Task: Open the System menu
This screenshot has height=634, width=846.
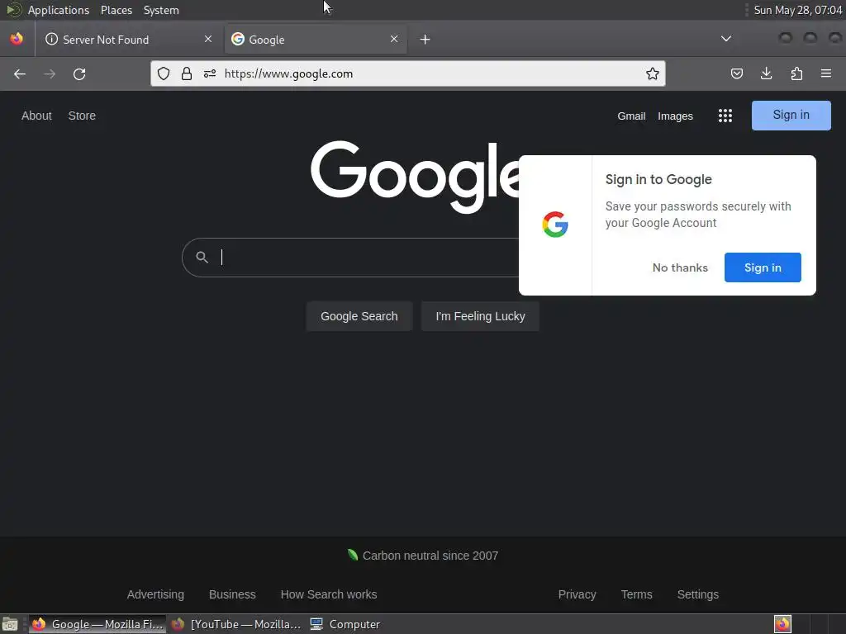Action: click(x=161, y=10)
